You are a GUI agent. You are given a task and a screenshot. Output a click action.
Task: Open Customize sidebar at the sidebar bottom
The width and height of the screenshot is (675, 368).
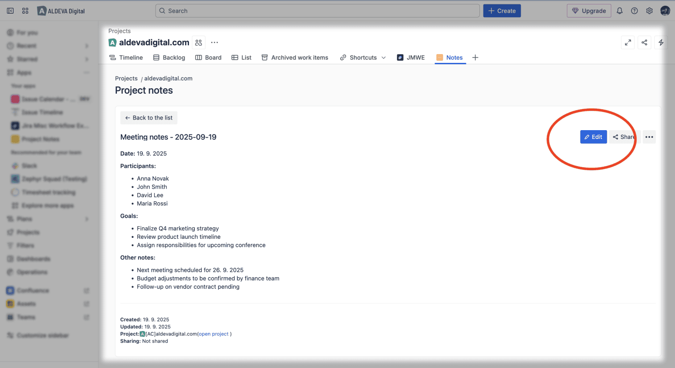[x=39, y=335]
